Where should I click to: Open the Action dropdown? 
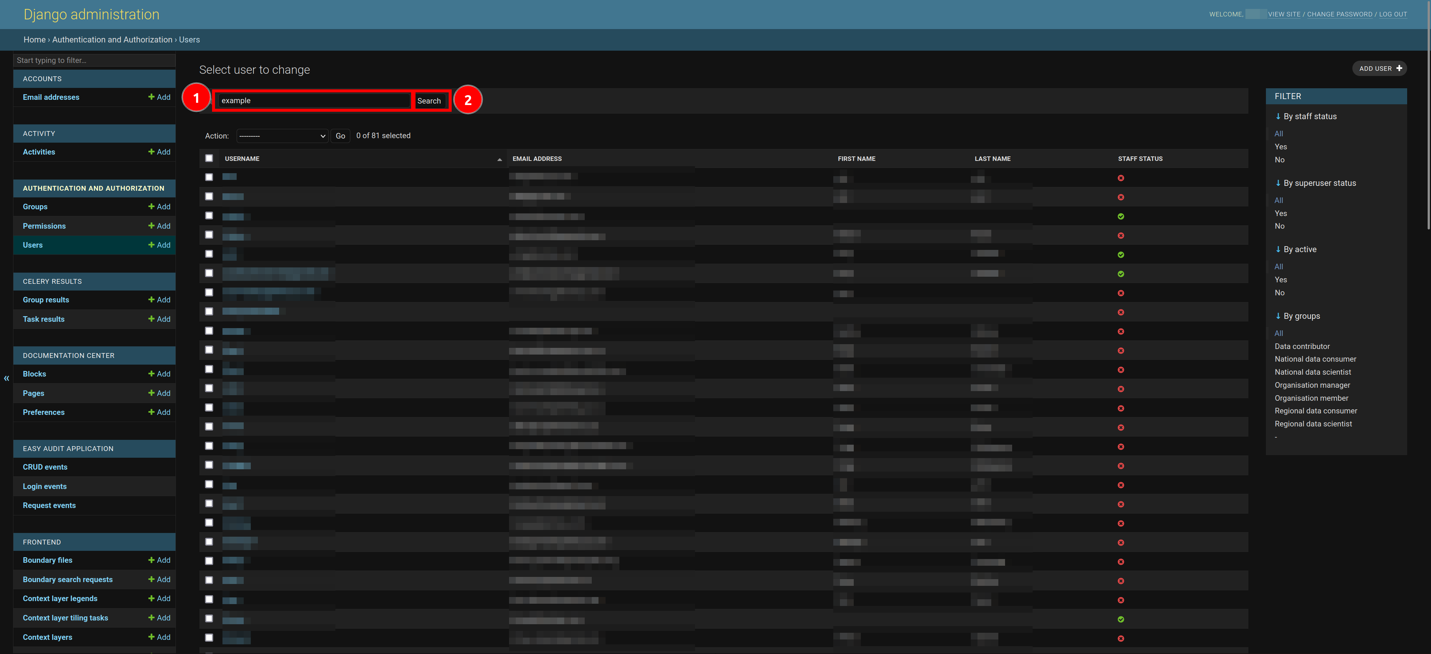pyautogui.click(x=282, y=136)
